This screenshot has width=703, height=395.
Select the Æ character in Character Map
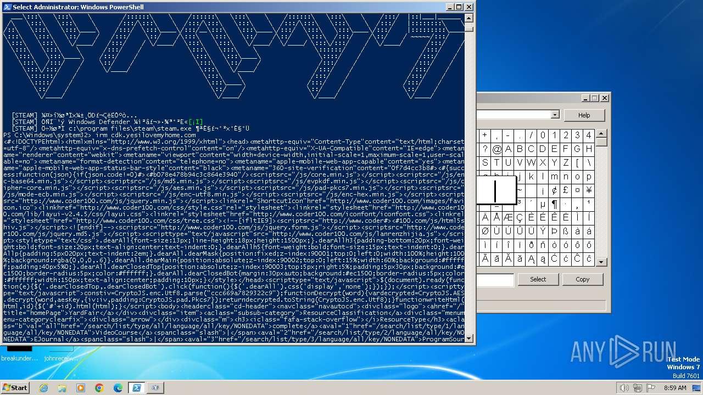click(508, 218)
